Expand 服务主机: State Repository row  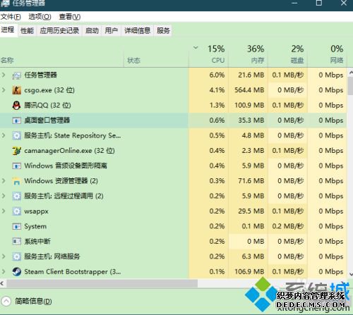tap(4, 135)
